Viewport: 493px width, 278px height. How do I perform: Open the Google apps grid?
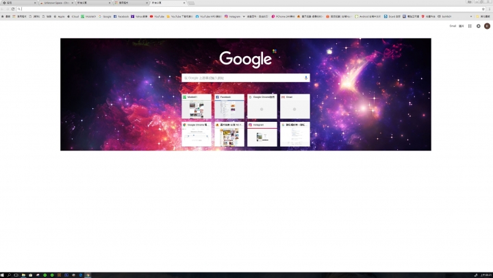tap(470, 26)
